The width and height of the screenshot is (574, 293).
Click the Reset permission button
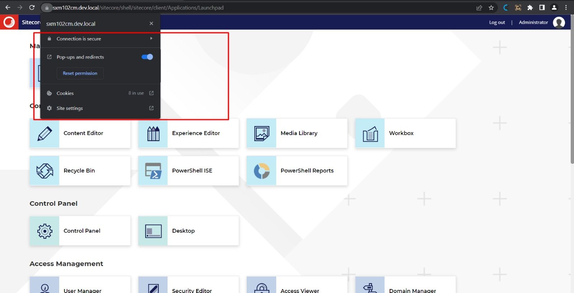click(x=80, y=73)
